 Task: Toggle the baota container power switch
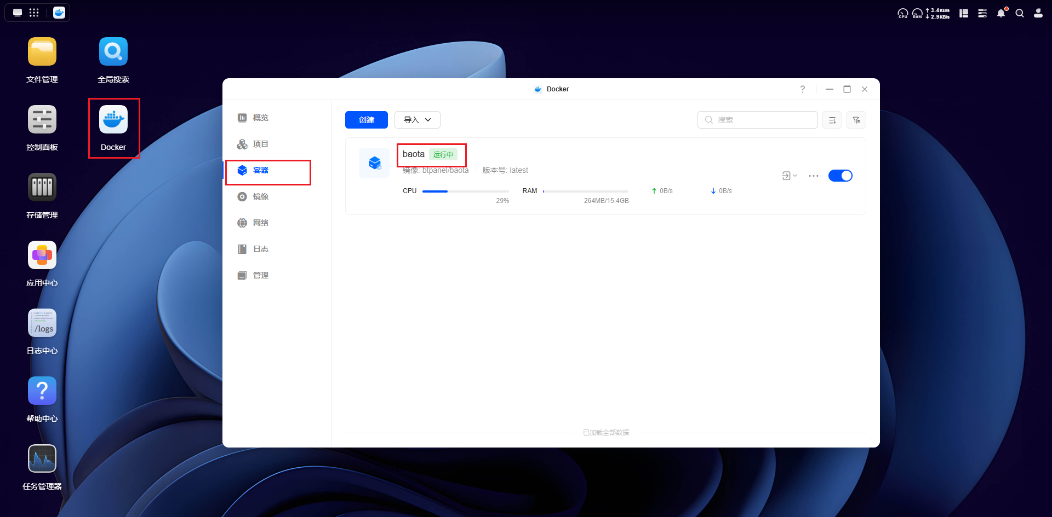tap(840, 176)
